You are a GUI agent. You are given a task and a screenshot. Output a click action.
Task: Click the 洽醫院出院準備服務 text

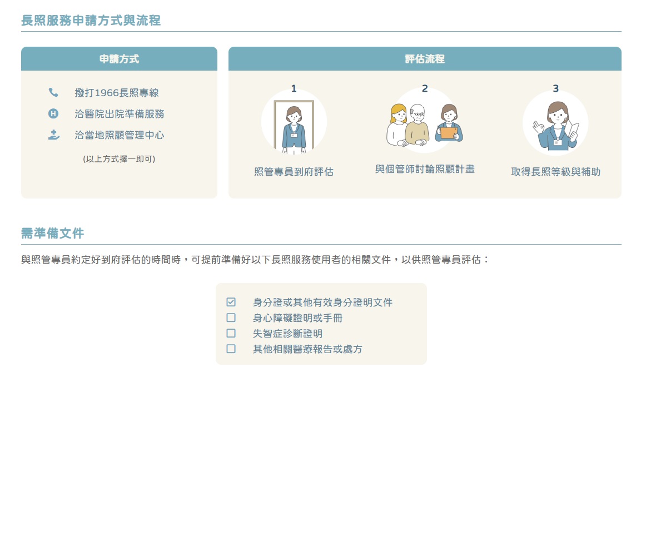pyautogui.click(x=120, y=114)
